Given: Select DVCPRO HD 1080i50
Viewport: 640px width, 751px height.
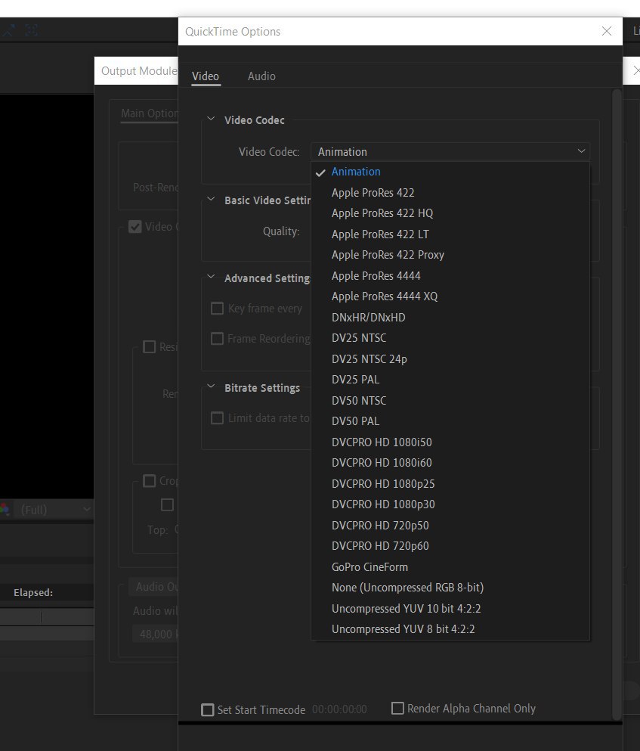Looking at the screenshot, I should 450,442.
